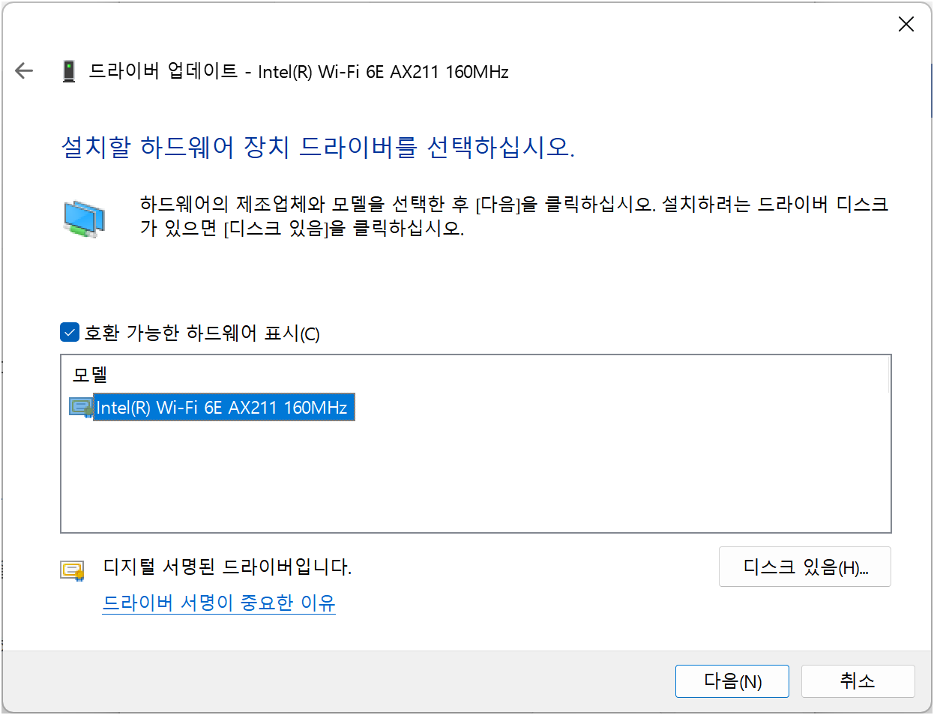
Task: Close the driver update dialog
Action: click(906, 24)
